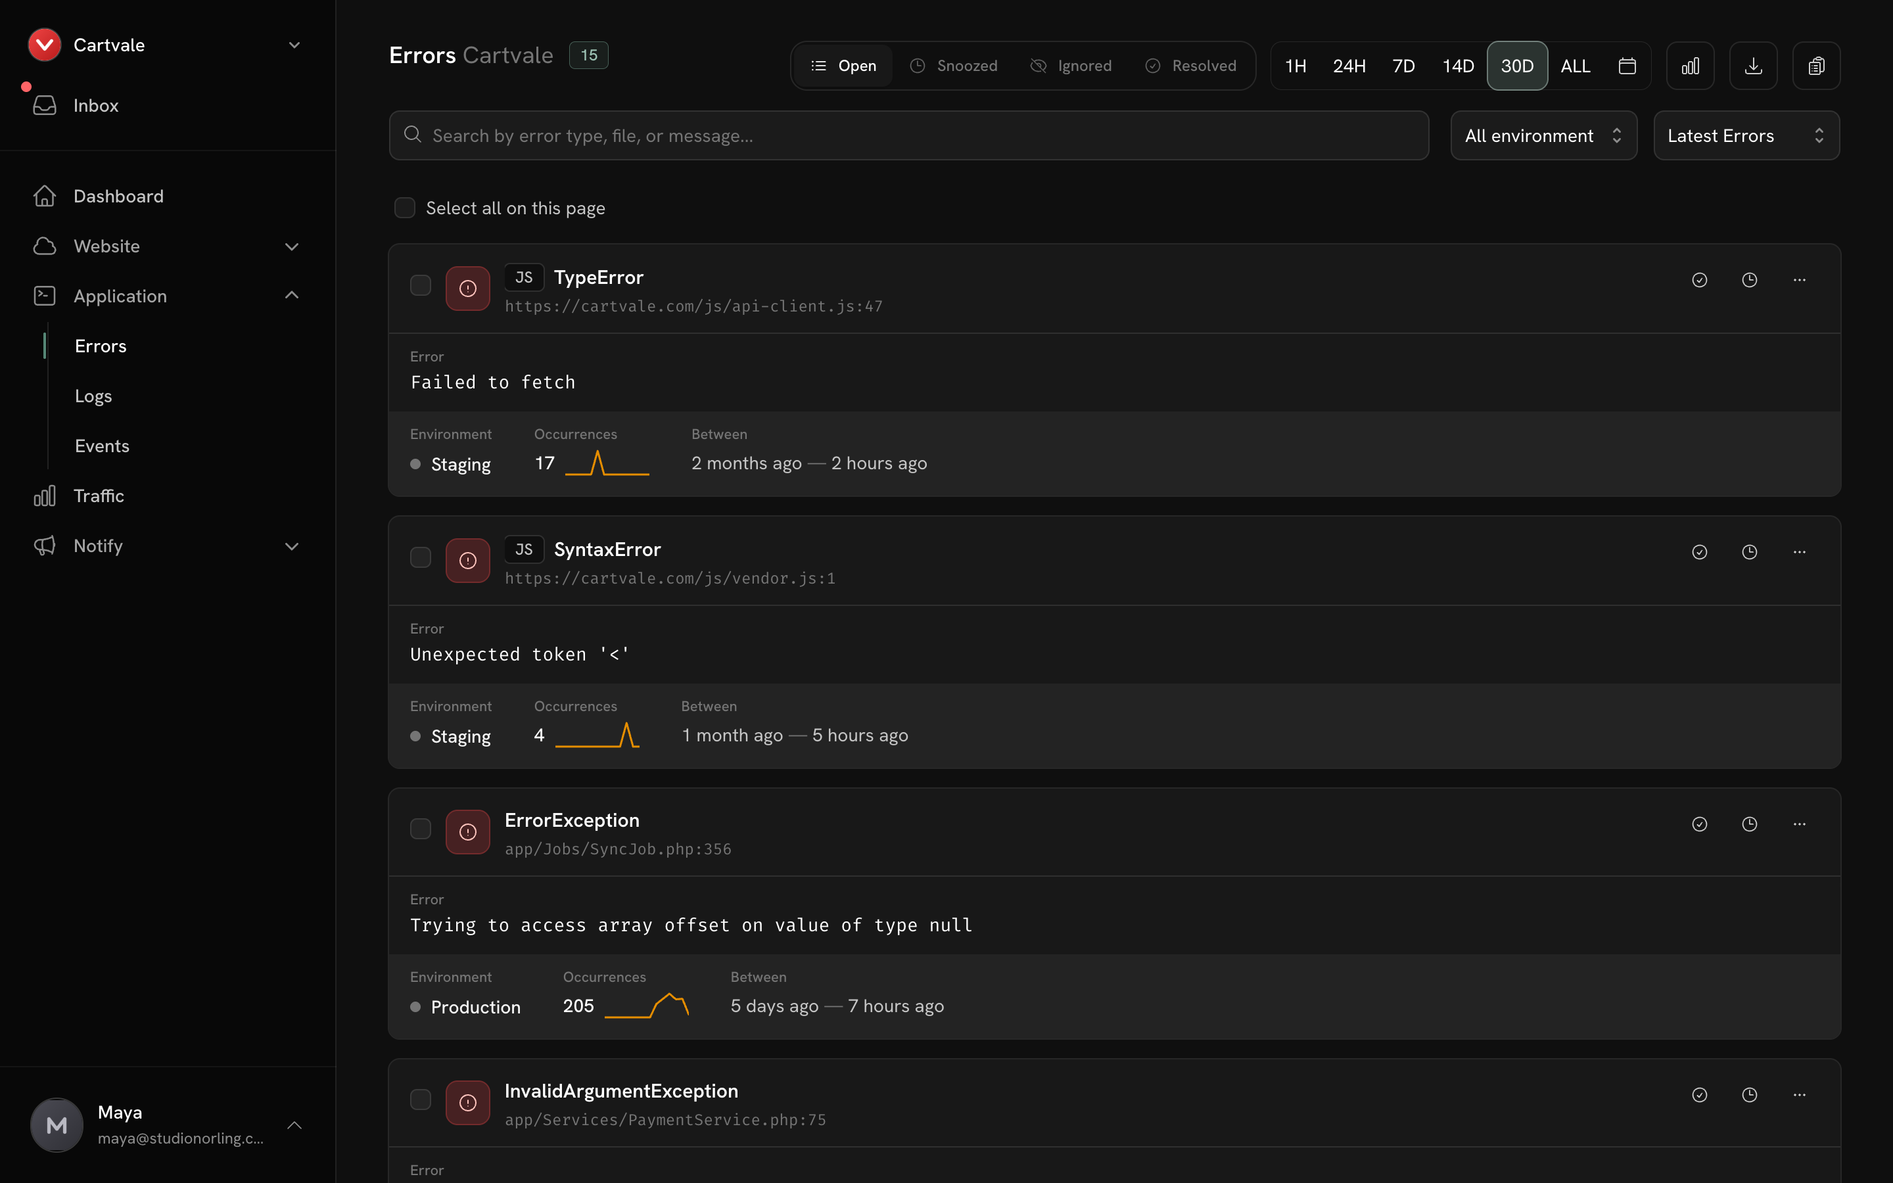
Task: Select the 30D time range
Action: (x=1517, y=66)
